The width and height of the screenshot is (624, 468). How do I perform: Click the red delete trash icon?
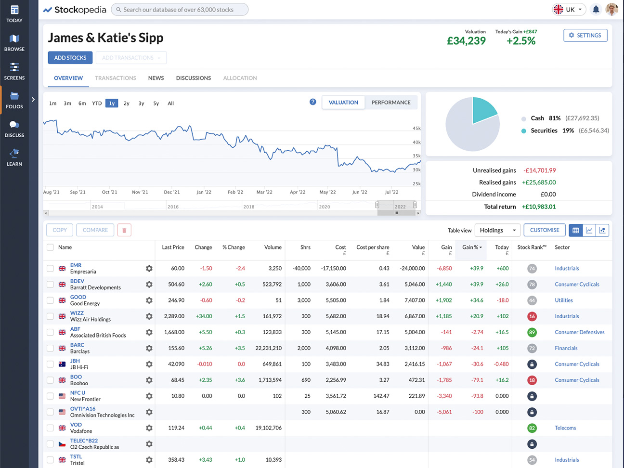tap(124, 230)
